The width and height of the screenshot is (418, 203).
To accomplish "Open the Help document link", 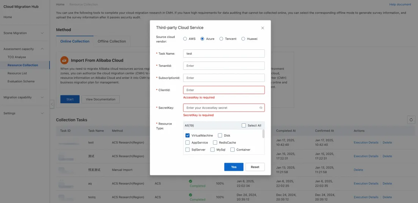I will pos(400,4).
